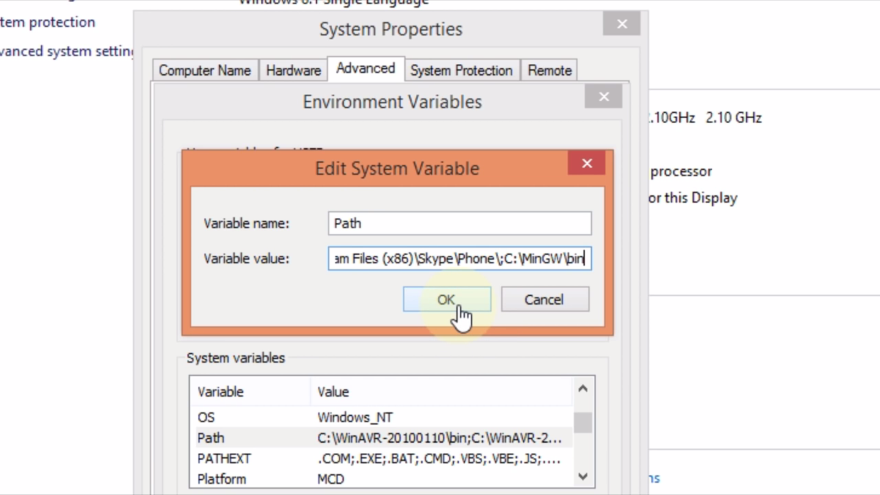Select the System Protection tab
Image resolution: width=880 pixels, height=495 pixels.
(461, 70)
